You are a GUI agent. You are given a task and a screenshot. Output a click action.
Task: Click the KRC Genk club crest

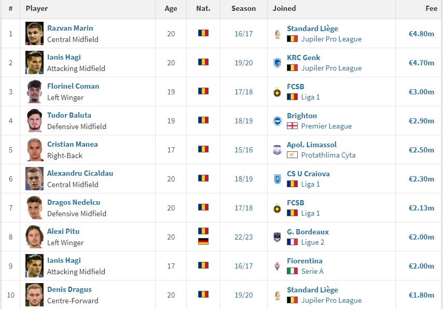pyautogui.click(x=277, y=63)
